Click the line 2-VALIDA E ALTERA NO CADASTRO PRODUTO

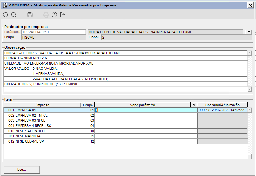coord(125,79)
